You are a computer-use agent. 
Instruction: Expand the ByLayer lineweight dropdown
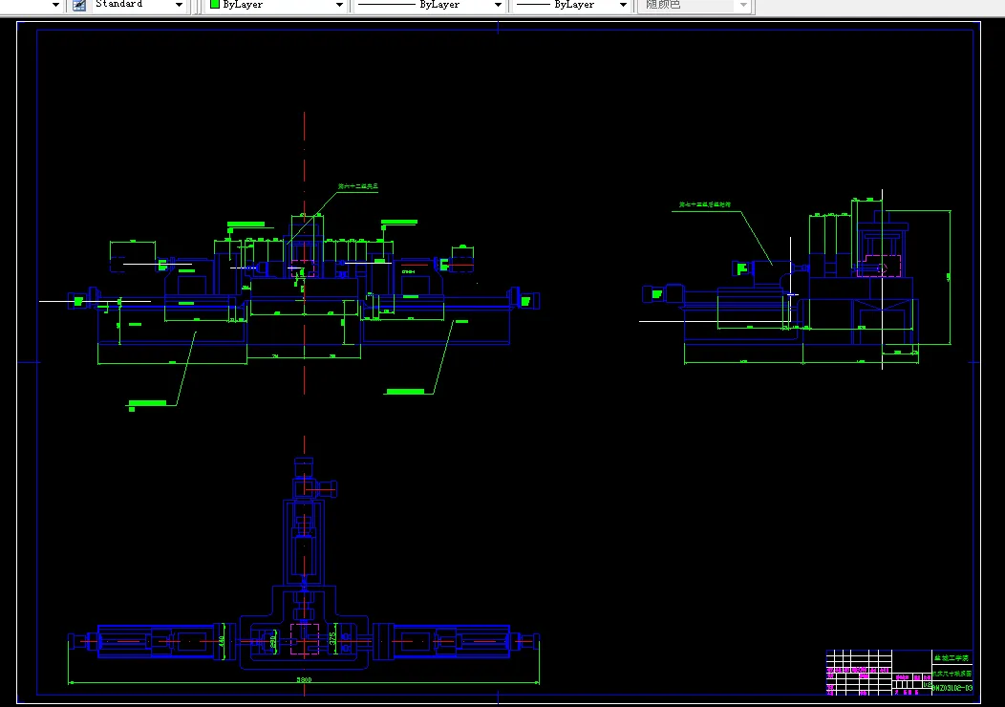pos(622,5)
